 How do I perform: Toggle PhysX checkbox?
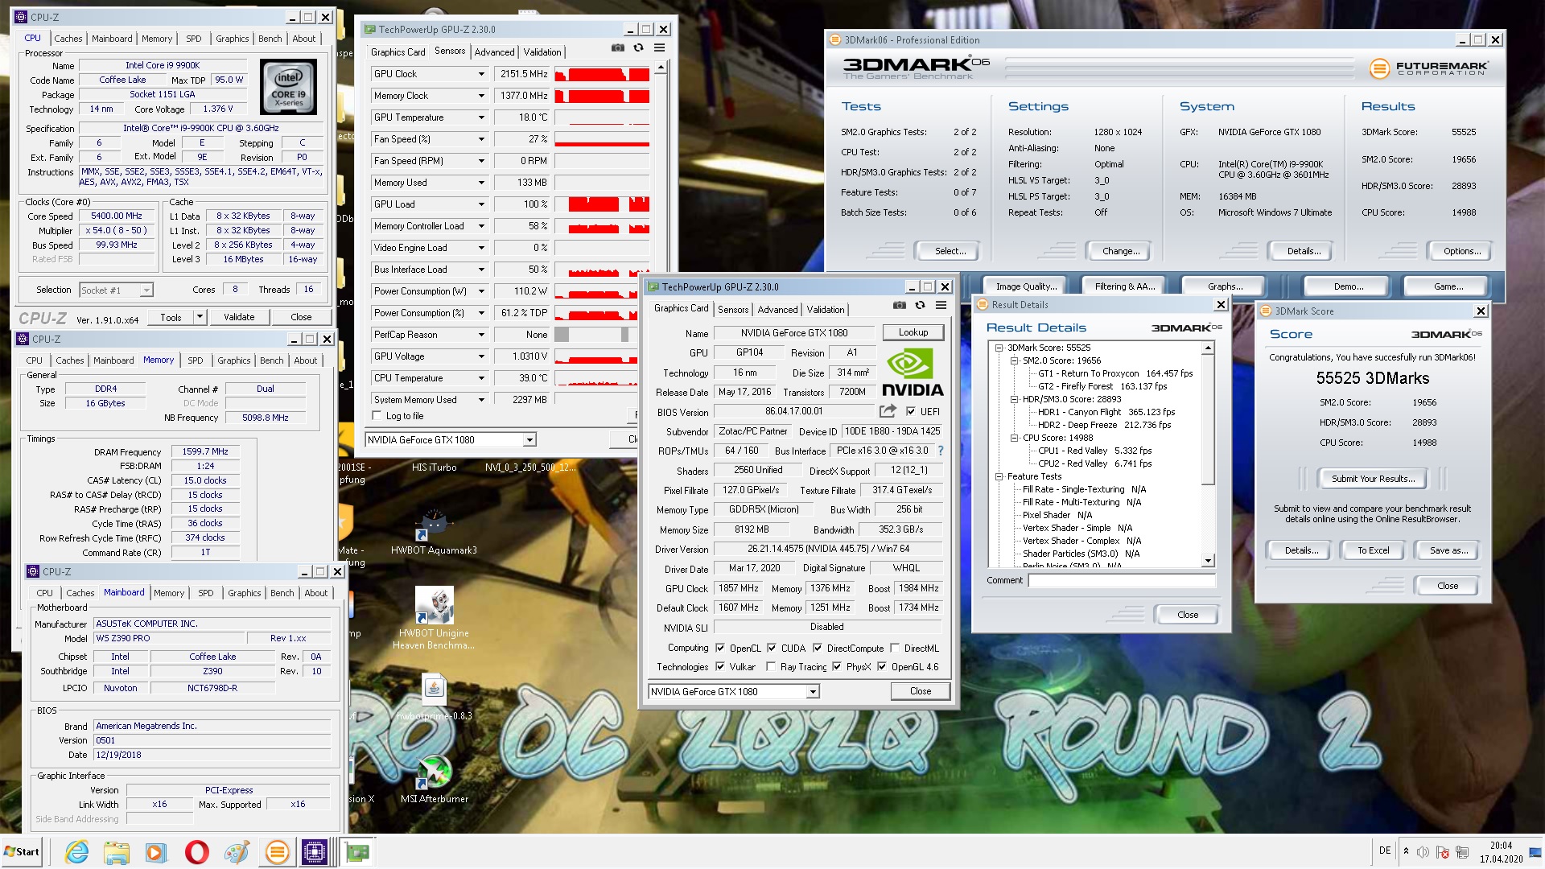pos(837,666)
